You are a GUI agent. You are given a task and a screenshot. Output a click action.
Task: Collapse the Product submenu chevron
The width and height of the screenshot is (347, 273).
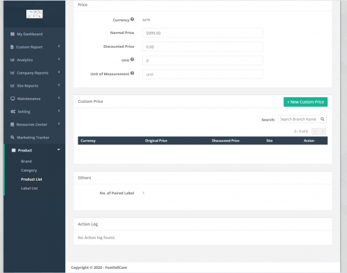coord(58,149)
